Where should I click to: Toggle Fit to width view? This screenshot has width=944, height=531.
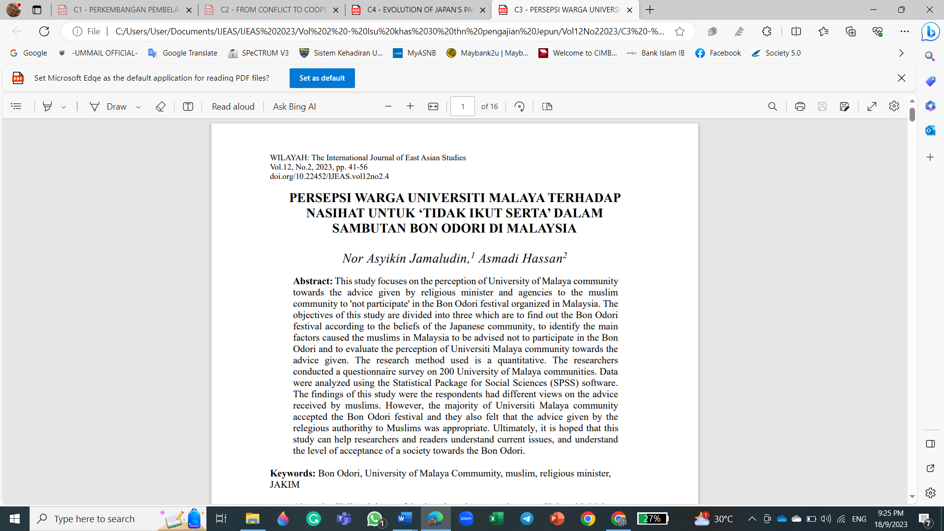[x=433, y=106]
